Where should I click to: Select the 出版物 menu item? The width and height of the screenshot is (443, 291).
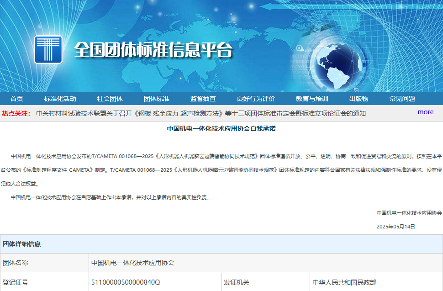coord(359,99)
